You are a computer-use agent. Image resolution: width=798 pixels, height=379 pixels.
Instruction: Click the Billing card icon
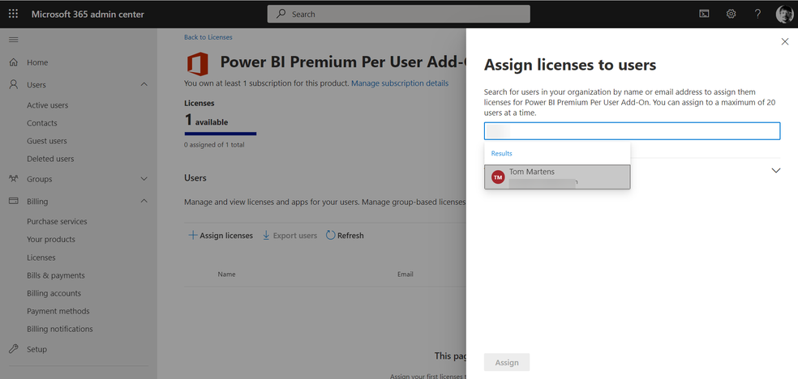coord(14,201)
